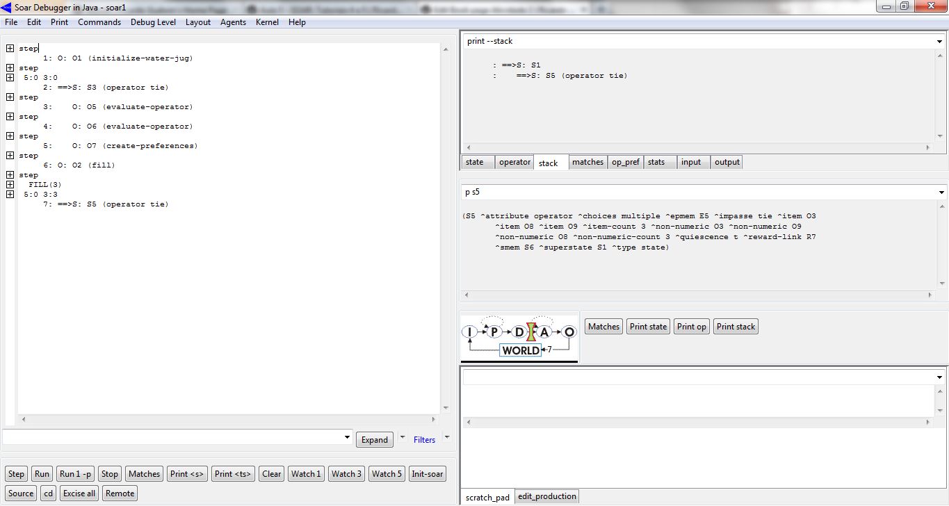
Task: Click the Soar decision cycle diagram
Action: [519, 338]
